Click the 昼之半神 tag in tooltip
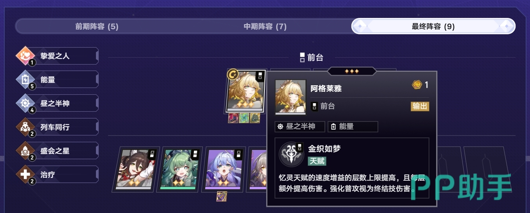 coord(300,127)
